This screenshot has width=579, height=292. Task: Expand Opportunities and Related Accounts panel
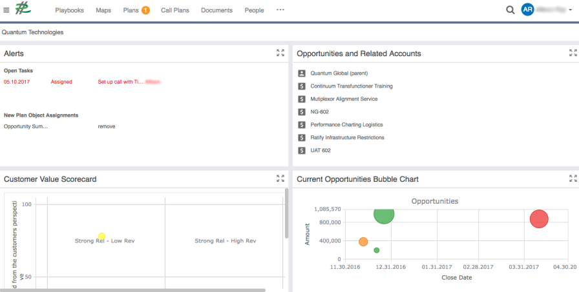click(570, 53)
